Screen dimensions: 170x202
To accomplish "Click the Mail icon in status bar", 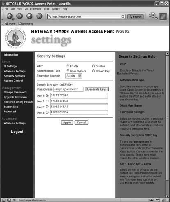I will coord(9,200).
